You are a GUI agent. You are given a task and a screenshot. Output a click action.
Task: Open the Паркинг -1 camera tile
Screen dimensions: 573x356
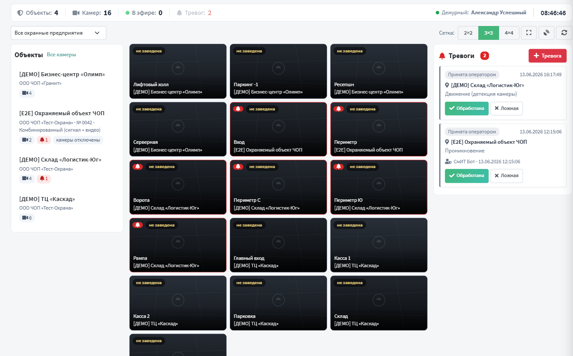tap(278, 71)
